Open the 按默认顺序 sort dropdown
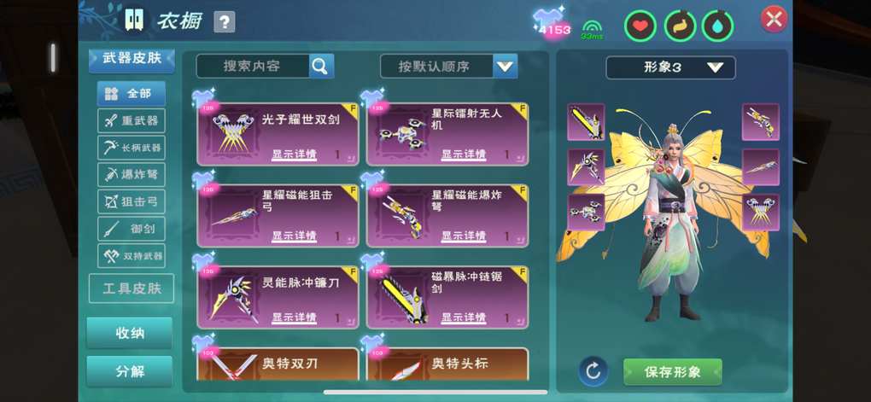The image size is (871, 402). point(449,67)
